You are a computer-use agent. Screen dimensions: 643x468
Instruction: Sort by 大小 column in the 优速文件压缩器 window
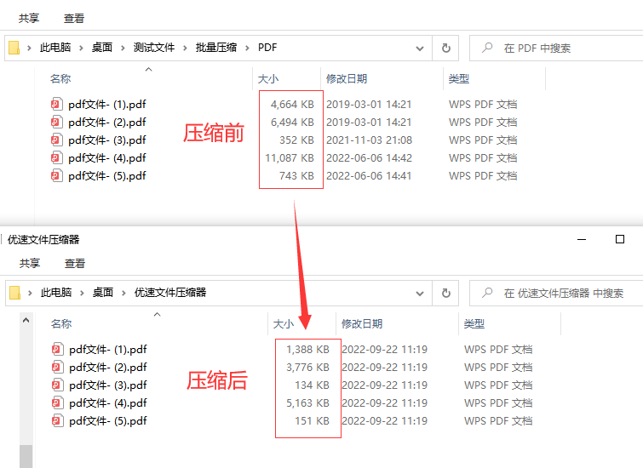tap(284, 323)
